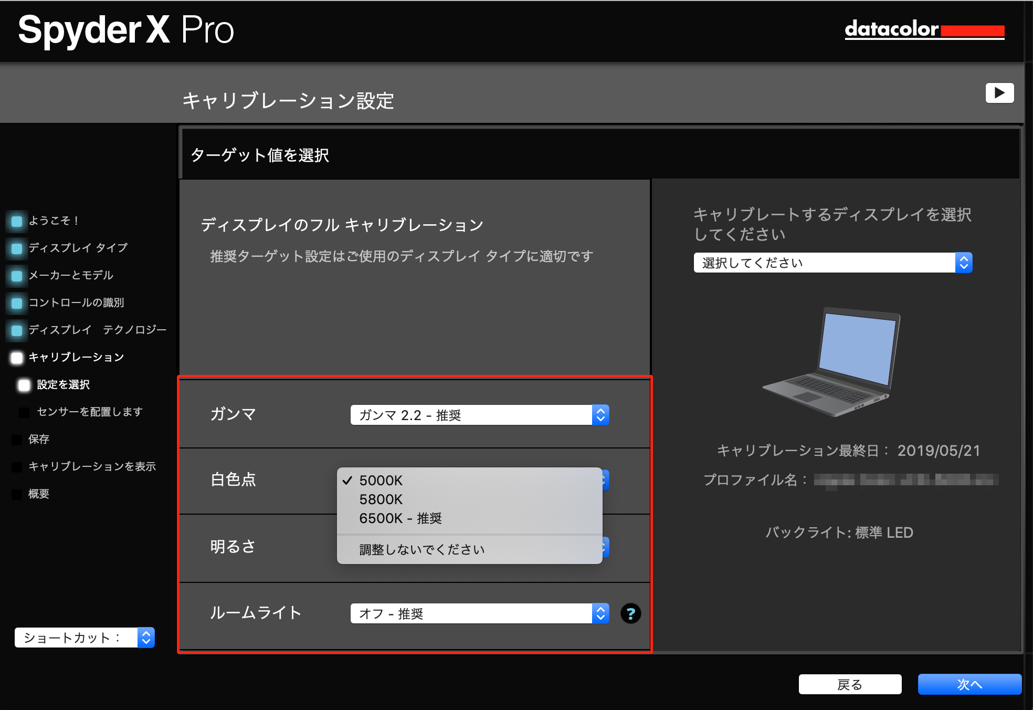Viewport: 1033px width, 710px height.
Task: Choose 調整しないでください option
Action: [x=470, y=550]
